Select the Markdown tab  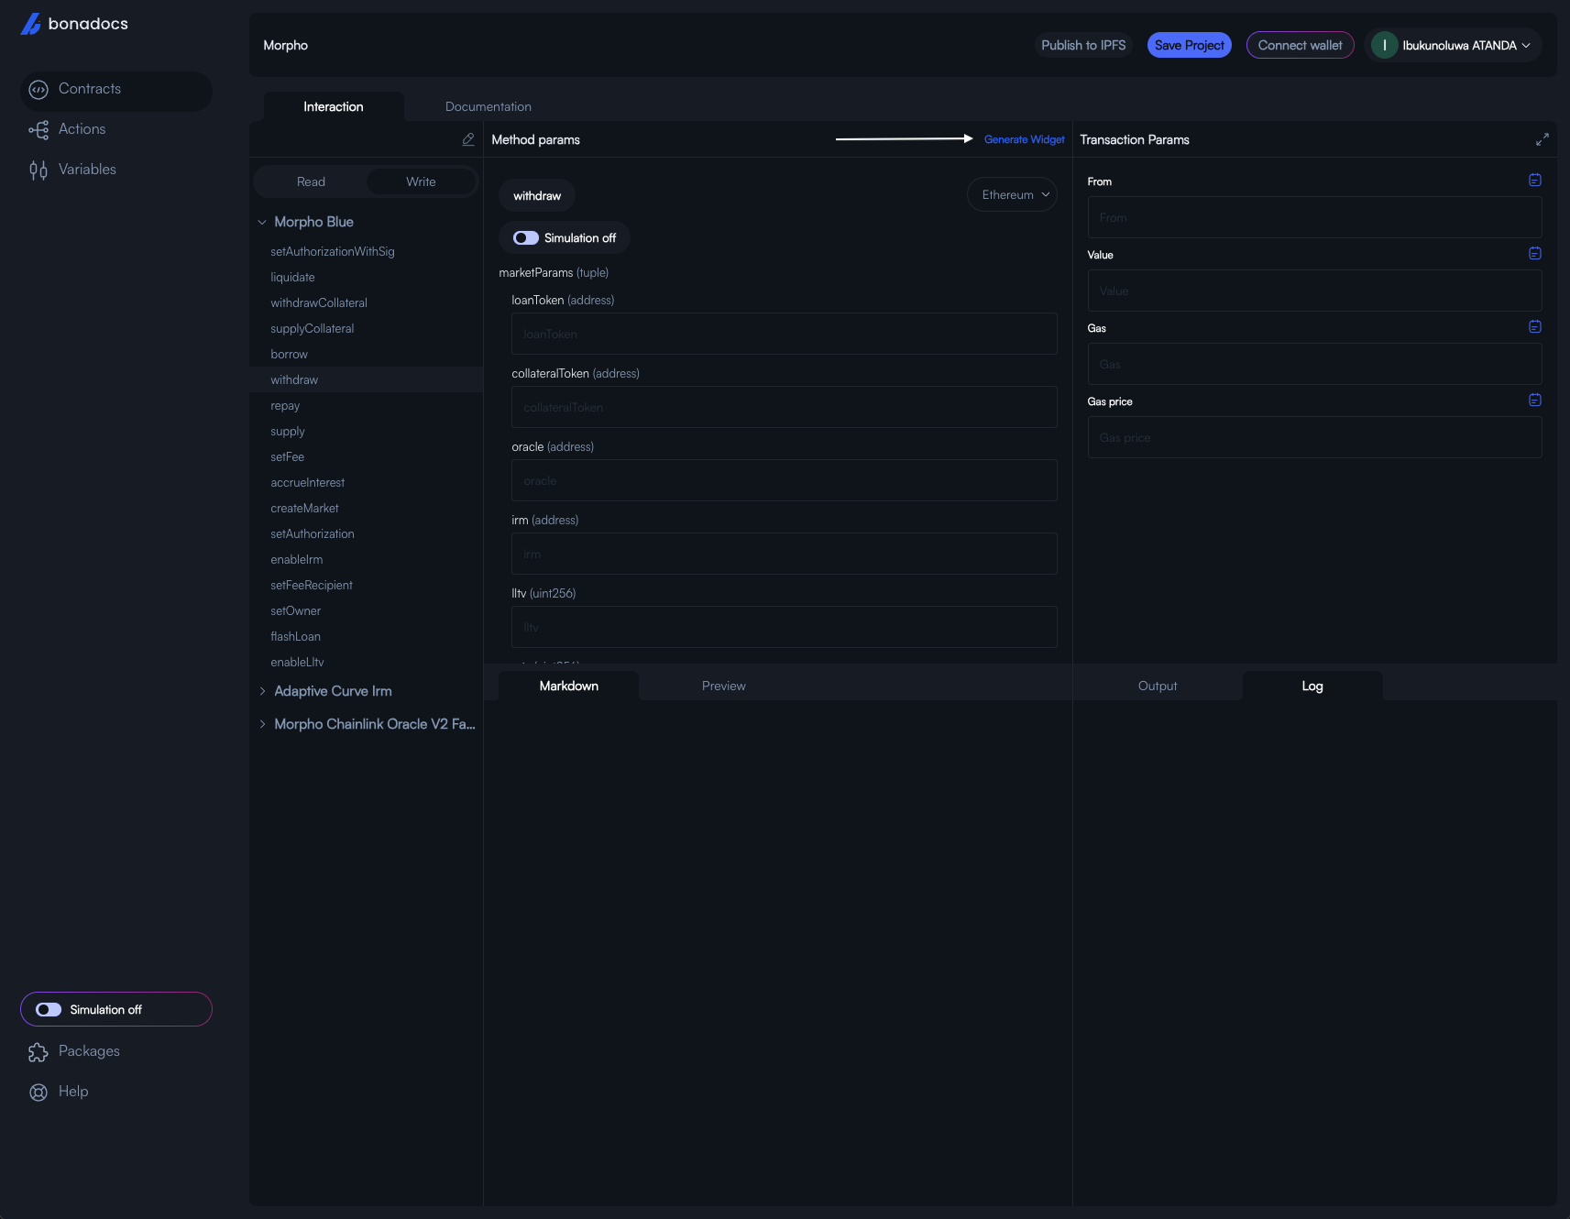[x=569, y=686]
